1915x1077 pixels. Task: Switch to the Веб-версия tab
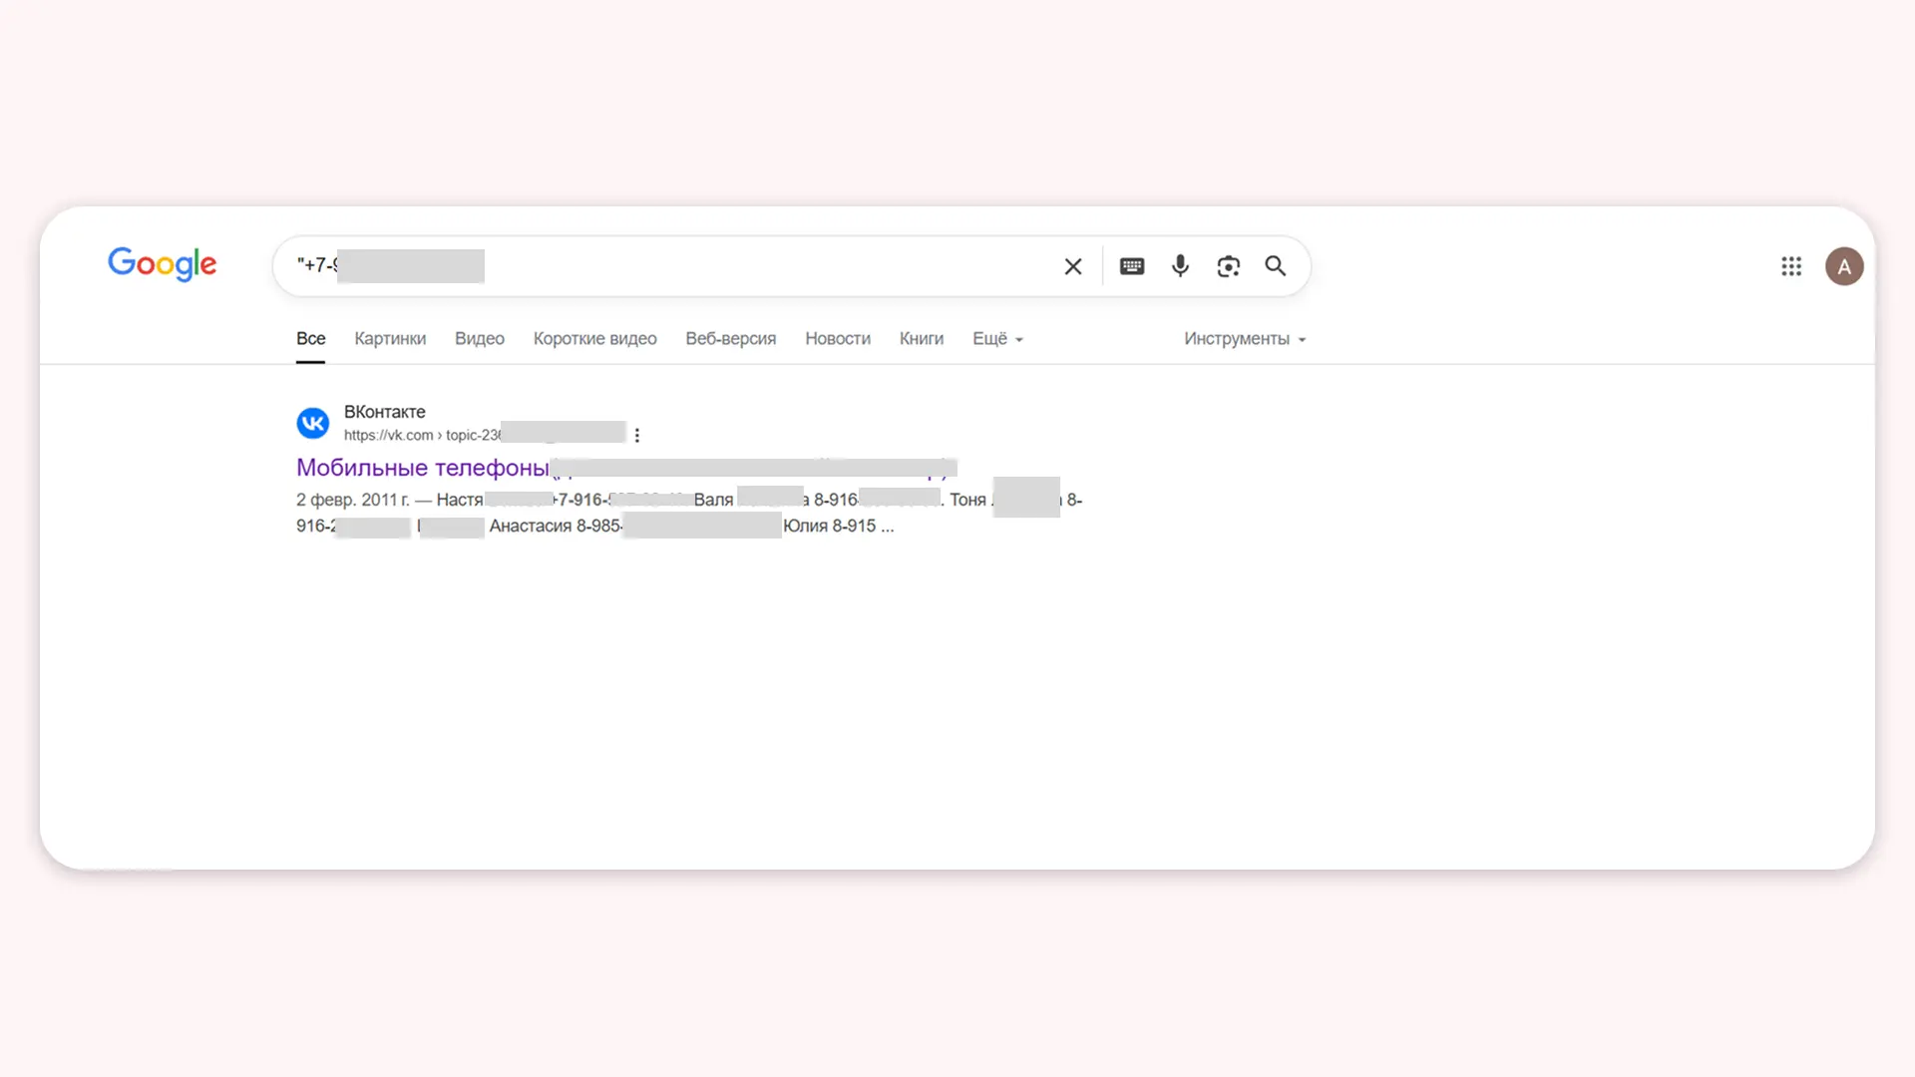[x=731, y=339]
